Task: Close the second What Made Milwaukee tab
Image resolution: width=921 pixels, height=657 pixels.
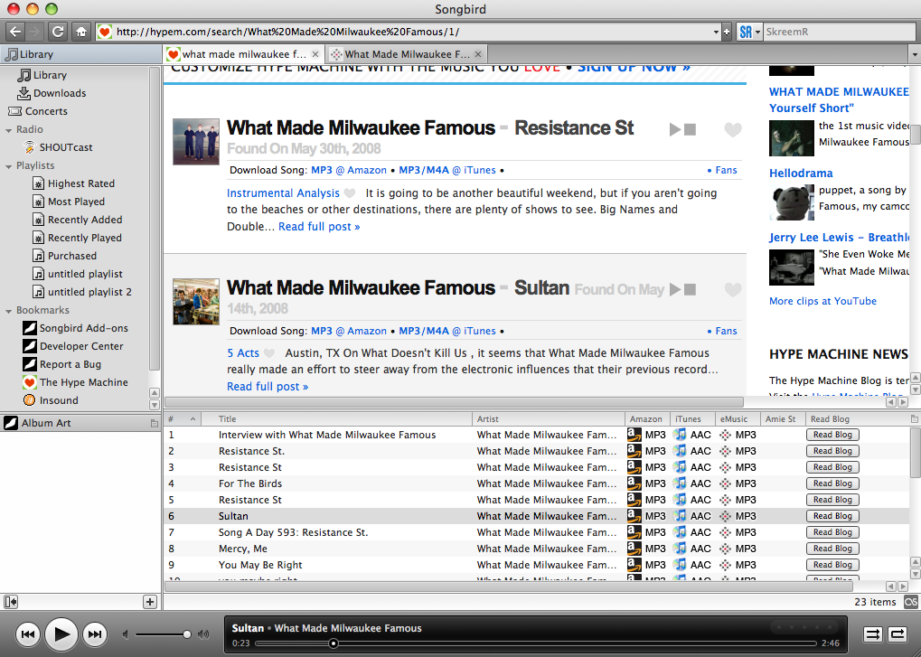Action: tap(478, 54)
